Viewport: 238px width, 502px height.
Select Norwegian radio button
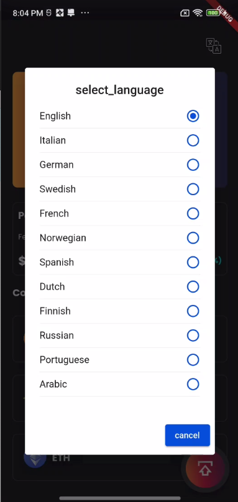[193, 238]
